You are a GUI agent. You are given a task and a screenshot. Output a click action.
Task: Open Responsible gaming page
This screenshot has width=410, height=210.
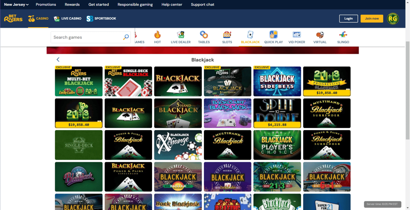tap(135, 4)
